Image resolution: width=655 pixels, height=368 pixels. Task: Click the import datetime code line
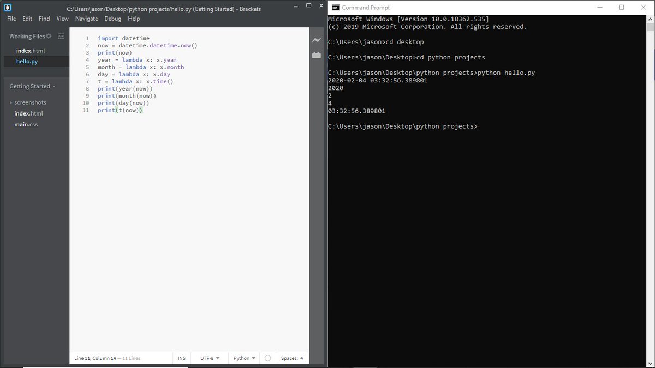click(x=123, y=39)
